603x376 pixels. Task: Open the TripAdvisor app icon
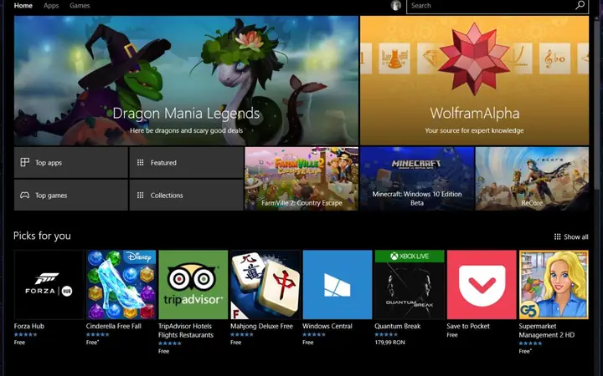tap(193, 284)
